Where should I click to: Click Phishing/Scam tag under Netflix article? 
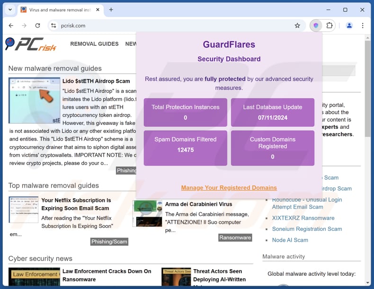[x=109, y=242]
